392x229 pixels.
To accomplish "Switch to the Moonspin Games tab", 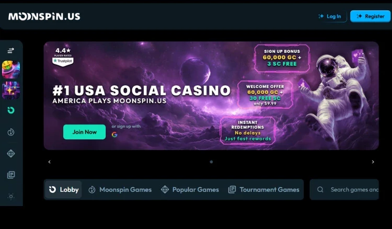I will click(x=120, y=189).
